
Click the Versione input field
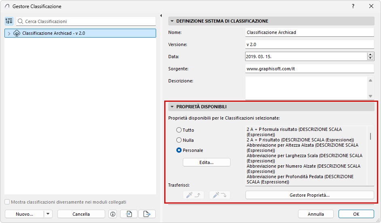point(309,44)
